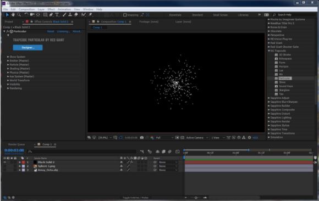Viewport: 319px width, 201px height.
Task: Expand the Particle (Master) group
Action: coord(8,65)
